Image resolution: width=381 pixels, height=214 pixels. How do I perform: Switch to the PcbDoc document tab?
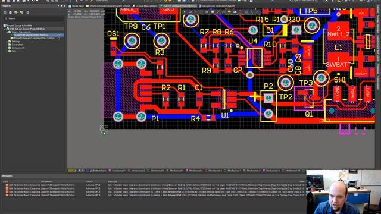pyautogui.click(x=179, y=6)
